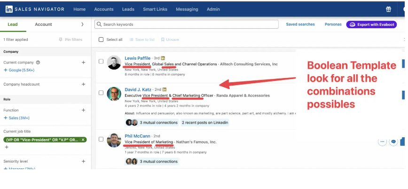408x189 pixels.
Task: Open Smart Links in the navigation bar
Action: tap(155, 9)
